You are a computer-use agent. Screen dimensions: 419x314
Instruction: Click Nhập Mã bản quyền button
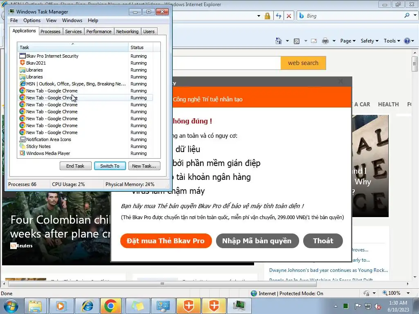coord(257,240)
